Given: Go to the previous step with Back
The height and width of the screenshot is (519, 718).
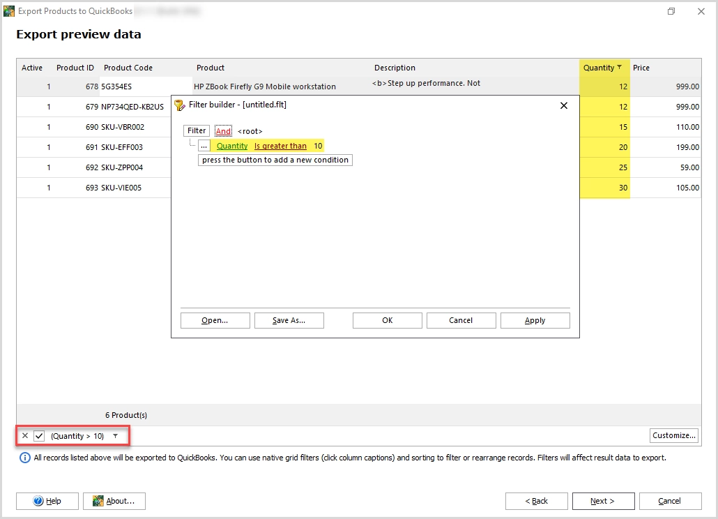Looking at the screenshot, I should [536, 501].
